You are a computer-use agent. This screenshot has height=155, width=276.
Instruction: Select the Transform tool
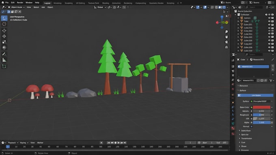click(4, 48)
